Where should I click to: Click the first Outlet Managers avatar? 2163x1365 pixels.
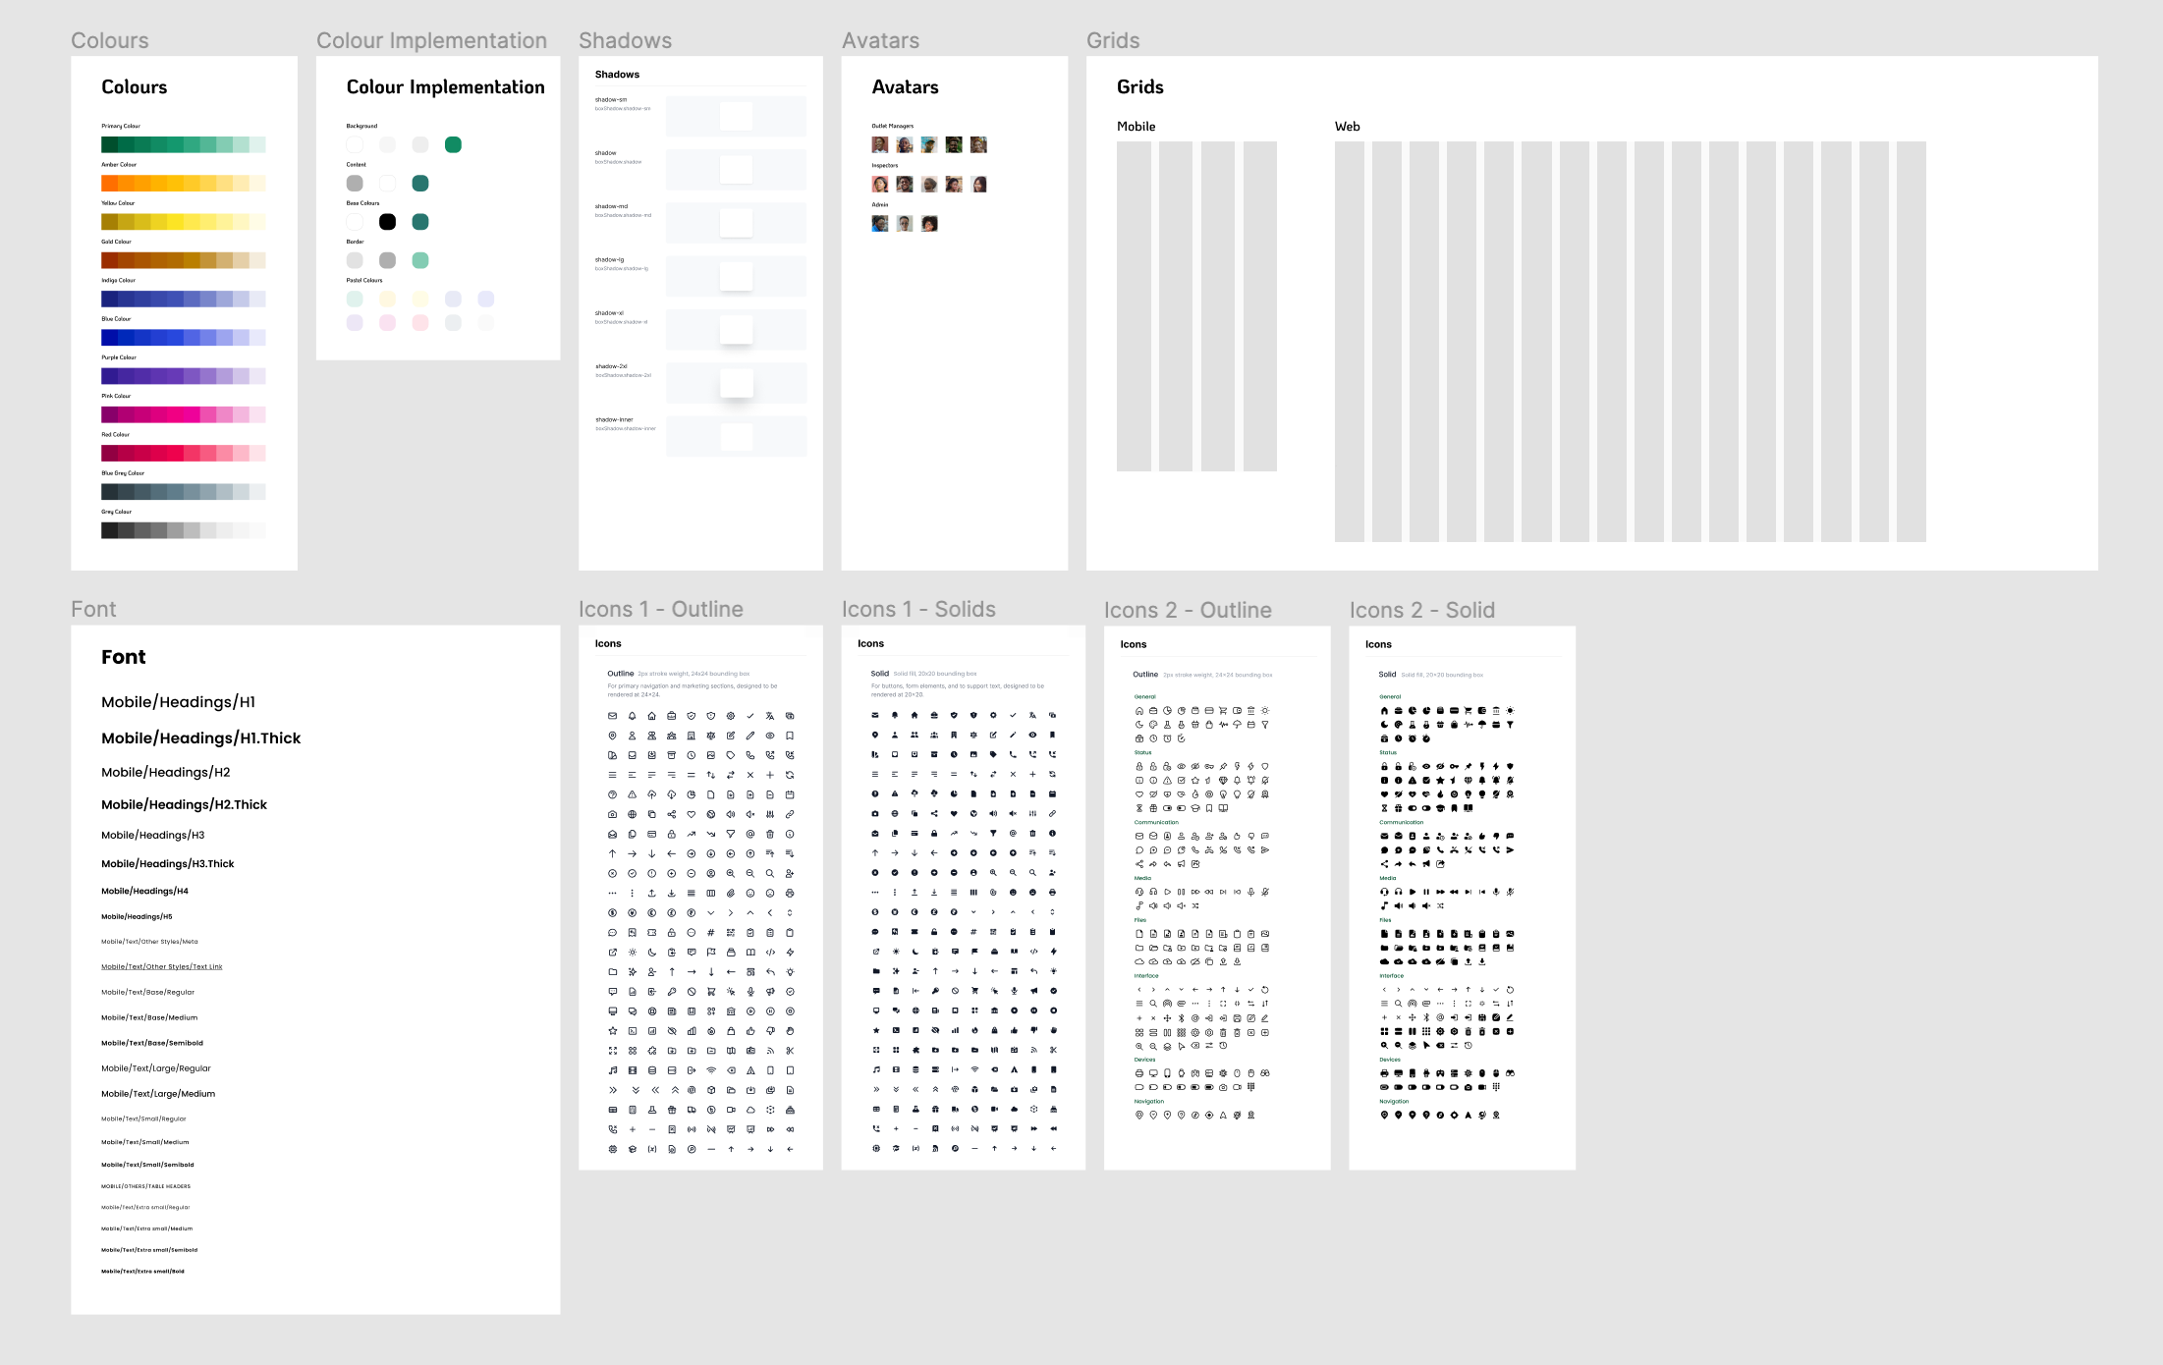pyautogui.click(x=879, y=145)
